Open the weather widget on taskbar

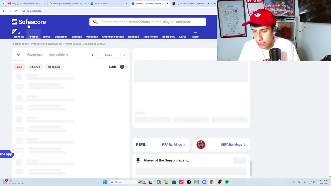click(x=14, y=182)
